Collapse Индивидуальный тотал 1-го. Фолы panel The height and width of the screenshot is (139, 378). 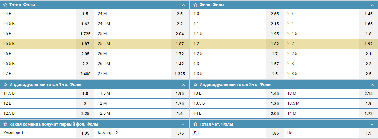[x=183, y=85]
